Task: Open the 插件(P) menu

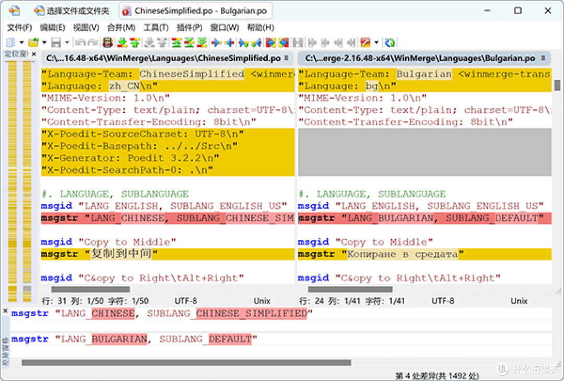Action: (189, 27)
